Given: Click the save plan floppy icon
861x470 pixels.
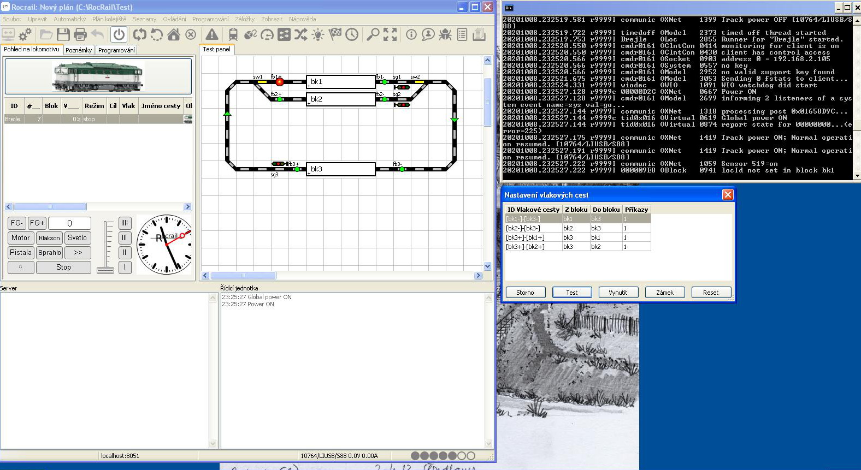Looking at the screenshot, I should [63, 35].
